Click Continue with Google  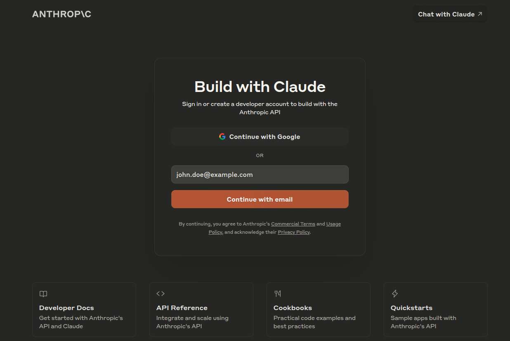(x=260, y=136)
